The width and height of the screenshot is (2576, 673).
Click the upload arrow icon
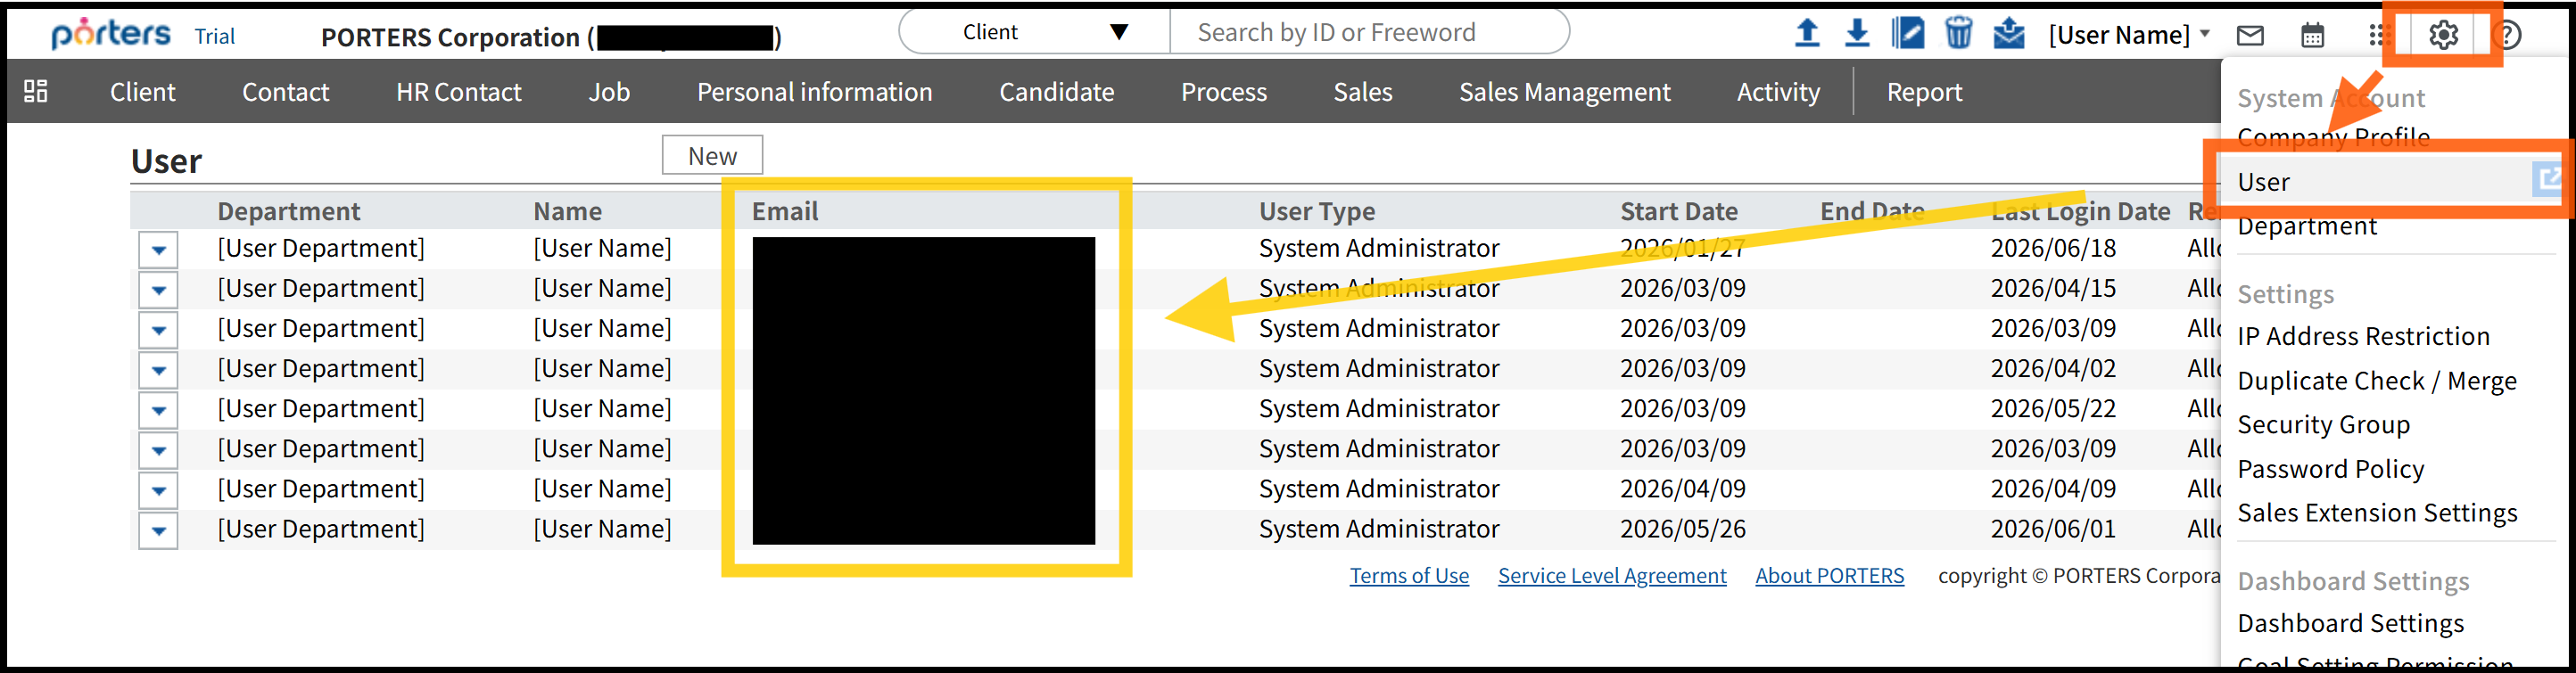coord(1806,34)
